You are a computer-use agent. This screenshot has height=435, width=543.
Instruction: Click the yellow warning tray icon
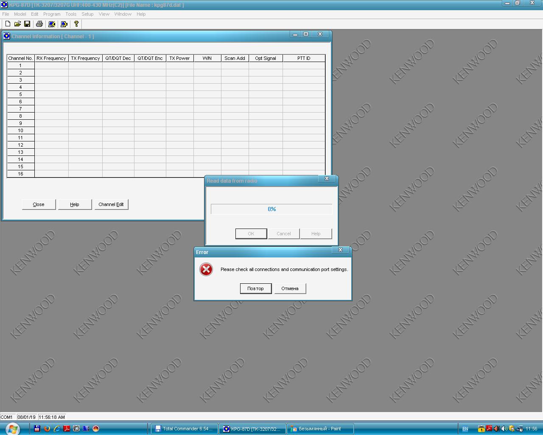(x=481, y=429)
